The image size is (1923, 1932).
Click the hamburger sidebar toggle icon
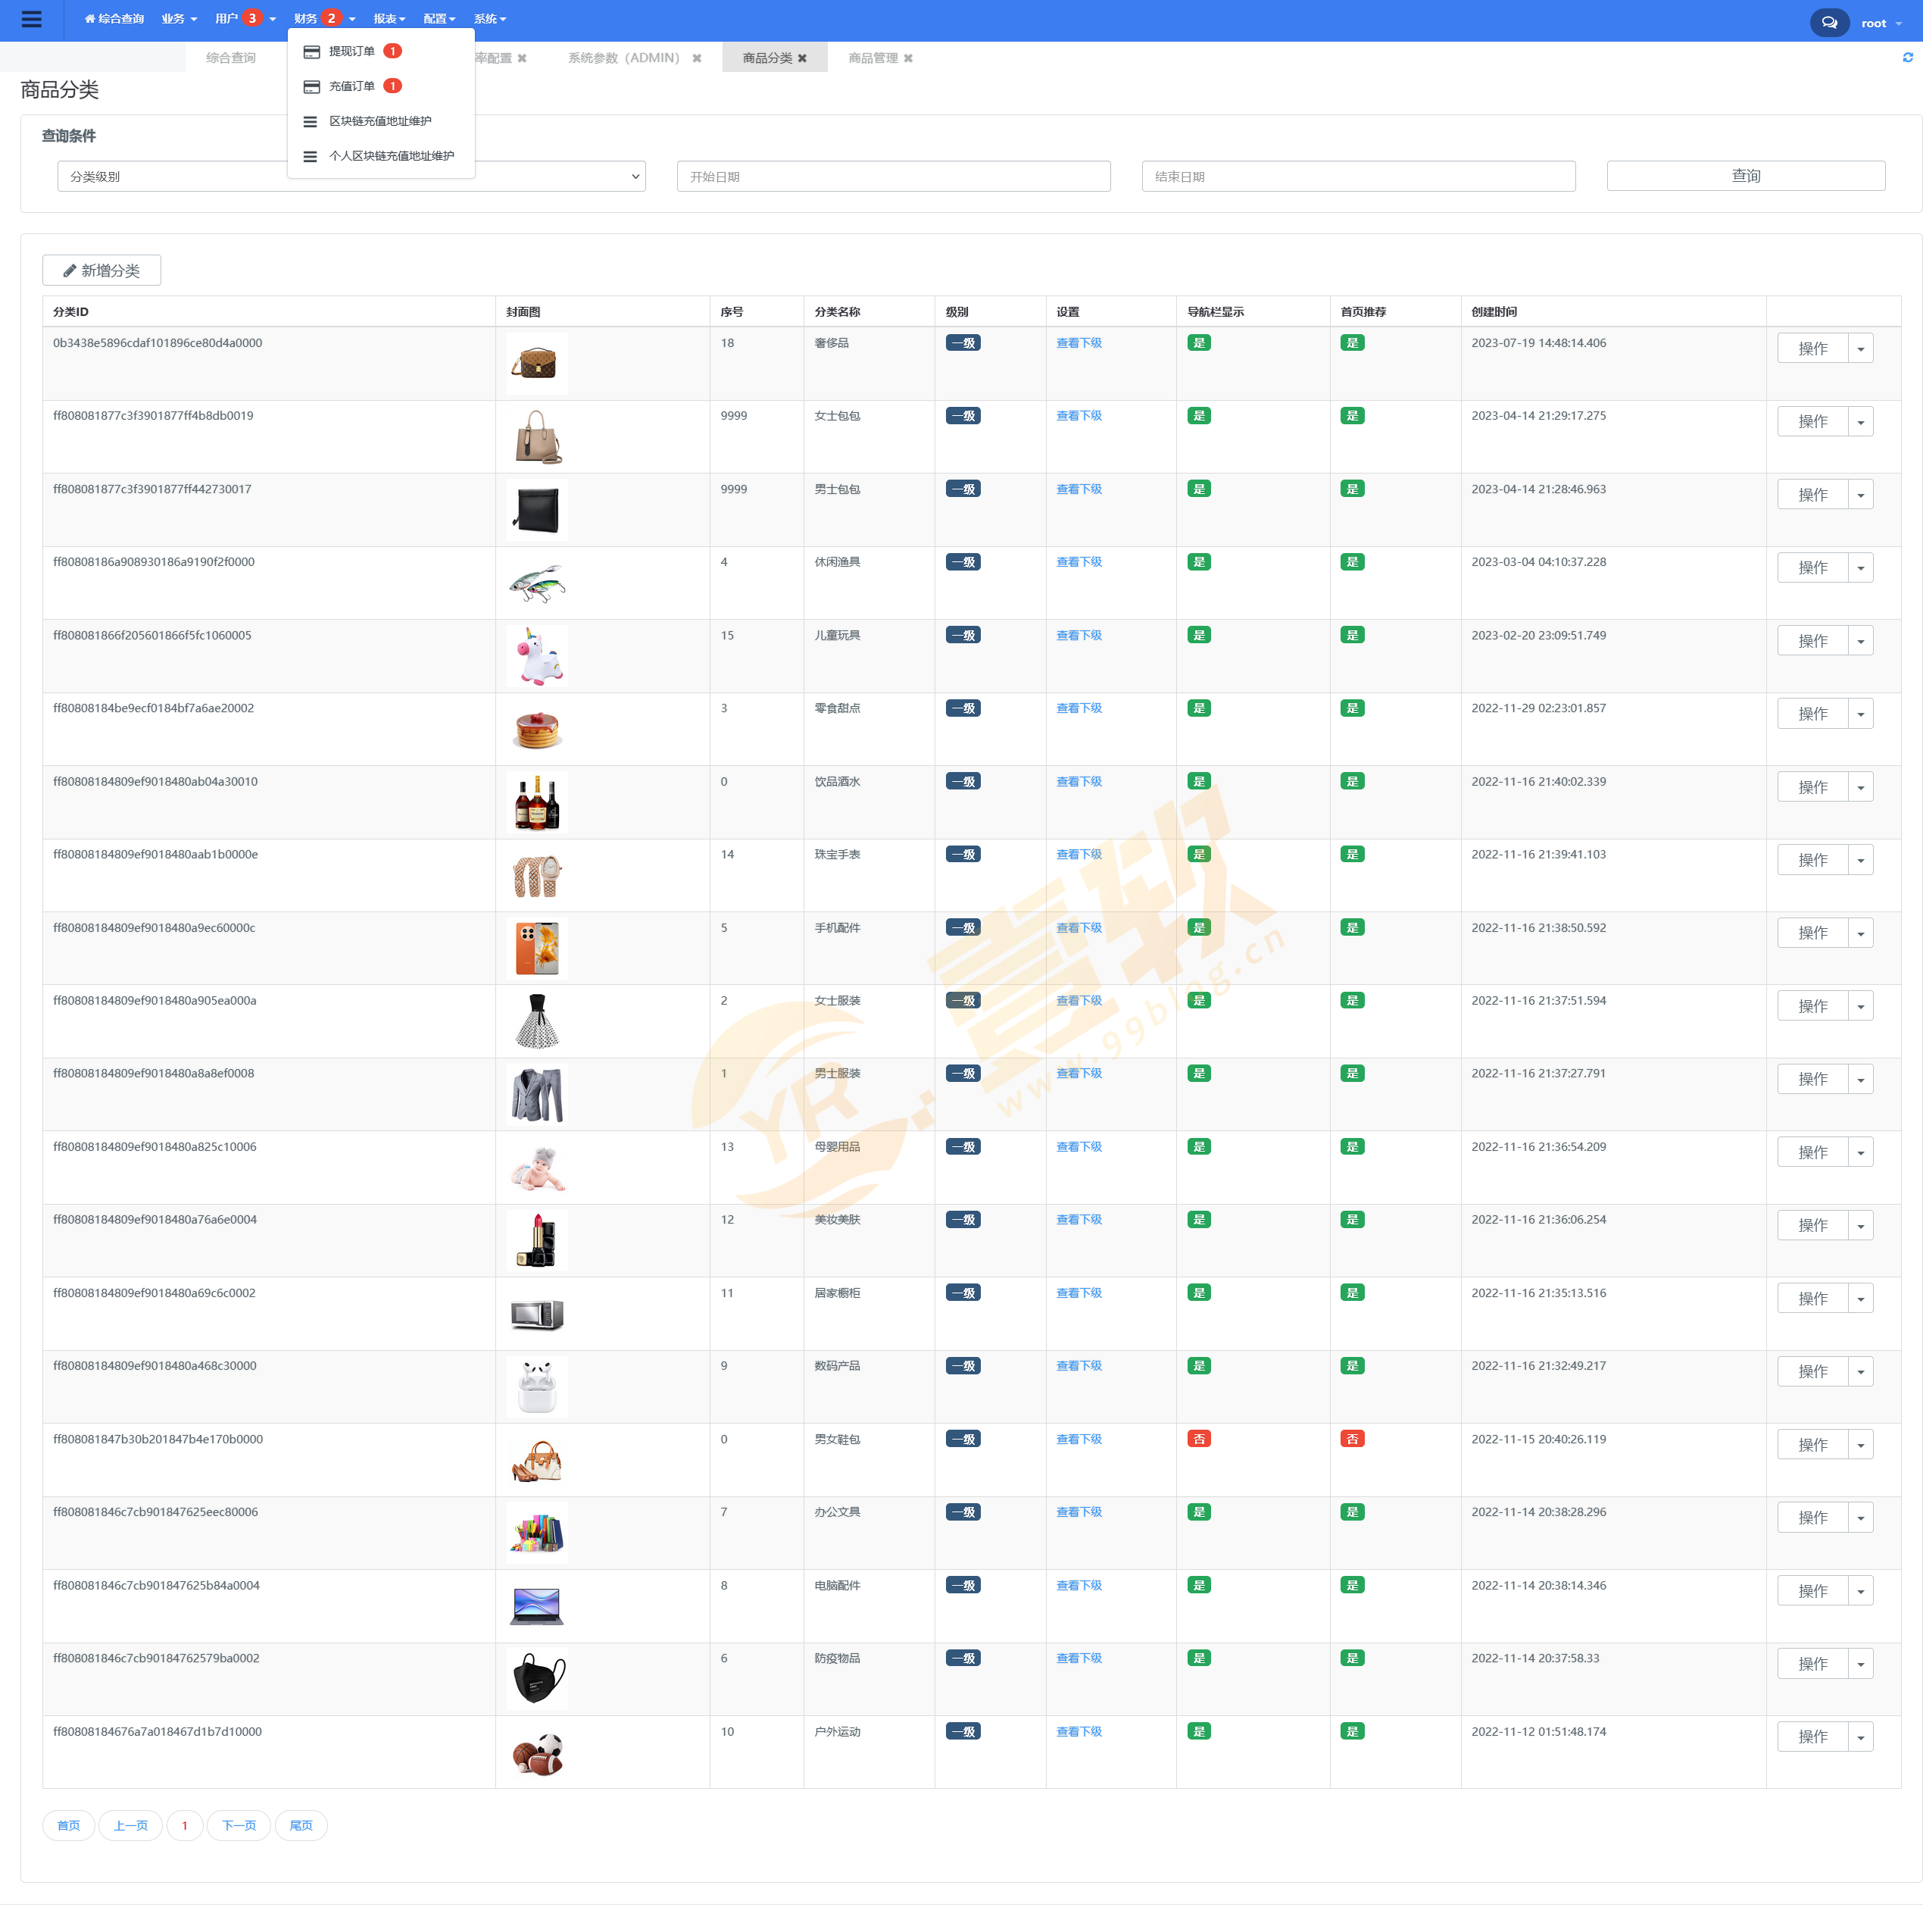pyautogui.click(x=31, y=19)
